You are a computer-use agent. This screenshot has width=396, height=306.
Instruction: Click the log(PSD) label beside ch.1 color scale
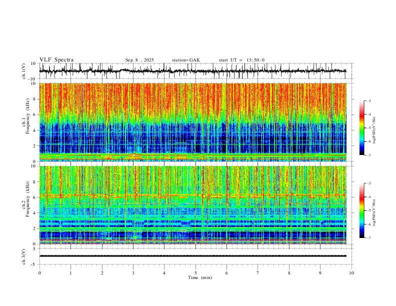(374, 130)
